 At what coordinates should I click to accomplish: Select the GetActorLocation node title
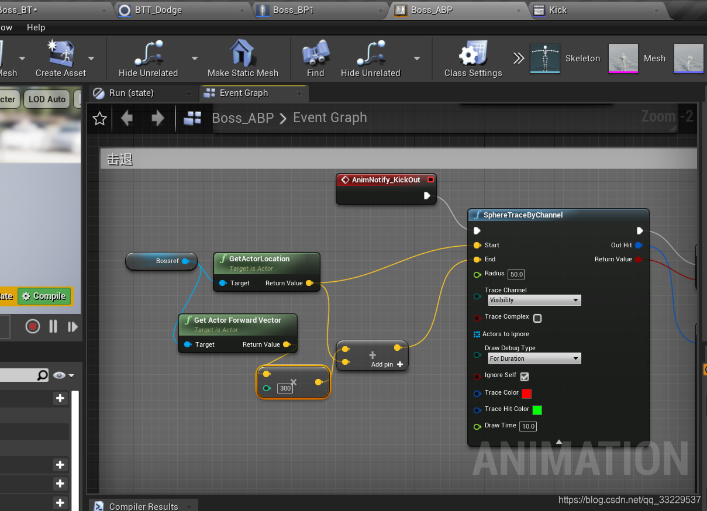pos(259,258)
